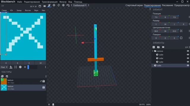
Task: Click the X icon in the UV toolbar
Action: tap(25, 67)
